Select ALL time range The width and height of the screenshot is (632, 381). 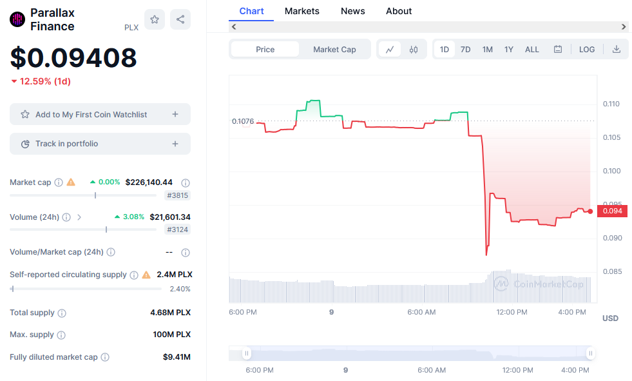[x=531, y=50]
